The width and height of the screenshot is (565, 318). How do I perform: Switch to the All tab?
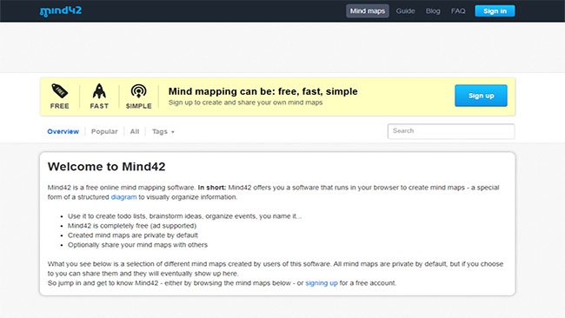click(135, 131)
